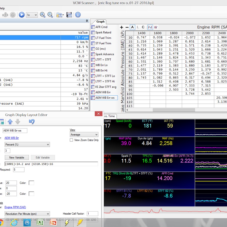Click the zoom in magnifier icon
The height and width of the screenshot is (227, 227).
(43, 15)
